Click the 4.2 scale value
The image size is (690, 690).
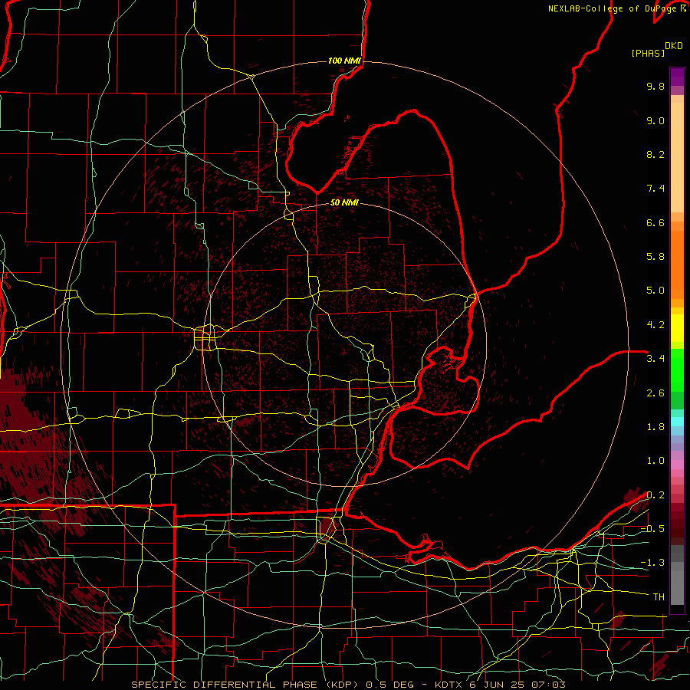[655, 325]
